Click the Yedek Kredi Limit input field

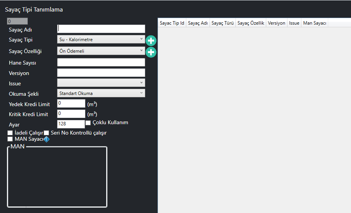[71, 103]
